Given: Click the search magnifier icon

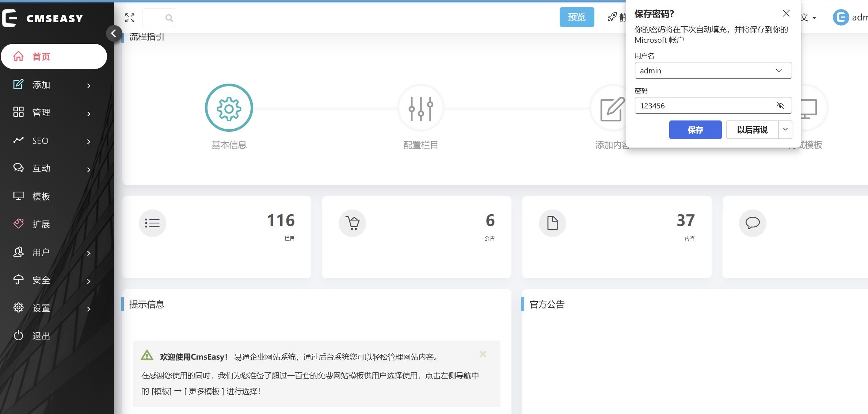Looking at the screenshot, I should point(169,18).
